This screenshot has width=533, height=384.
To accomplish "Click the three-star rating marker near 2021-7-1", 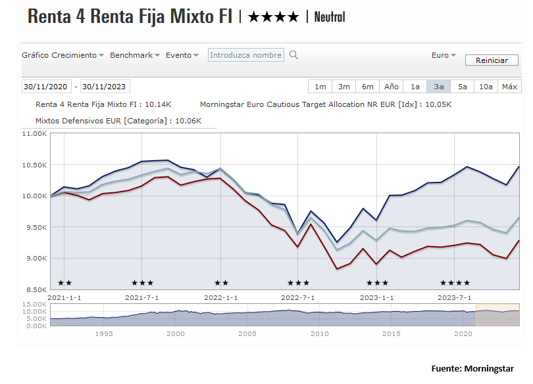I will pyautogui.click(x=142, y=283).
